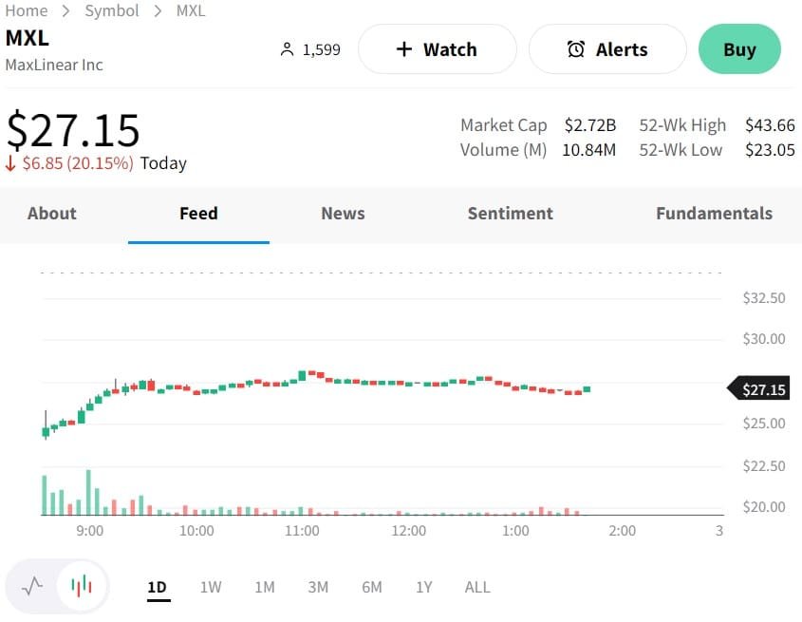Click the $27.15 current price tag
The height and width of the screenshot is (622, 802).
click(x=758, y=389)
